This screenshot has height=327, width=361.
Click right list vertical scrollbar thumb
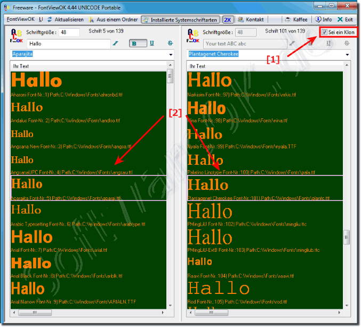tap(347, 237)
